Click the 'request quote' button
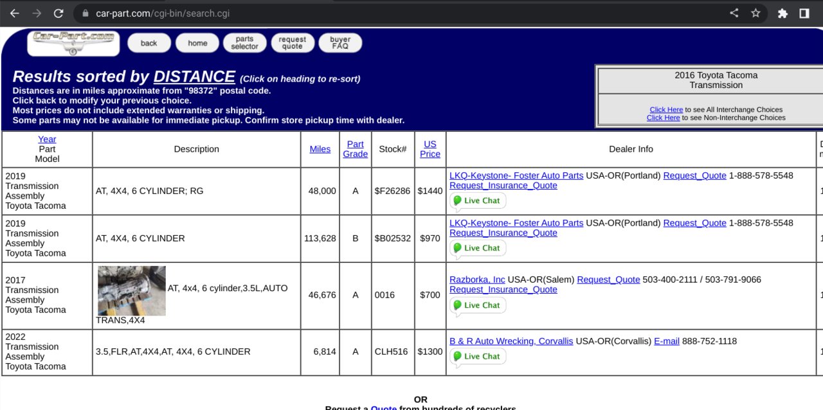This screenshot has width=823, height=410. click(293, 43)
